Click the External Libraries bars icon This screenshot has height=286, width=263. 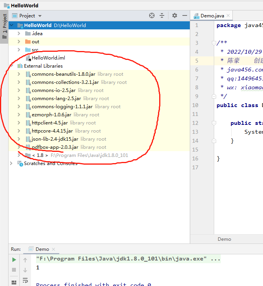point(20,66)
